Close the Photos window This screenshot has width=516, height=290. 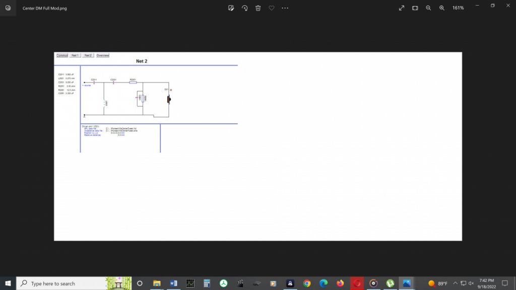click(508, 6)
